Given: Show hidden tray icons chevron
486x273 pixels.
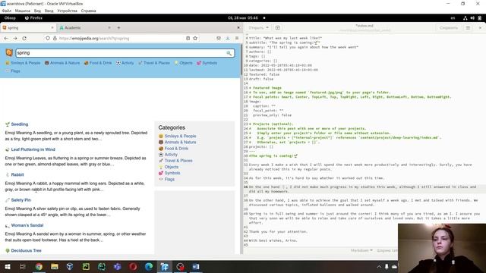Looking at the screenshot, I should click(379, 266).
